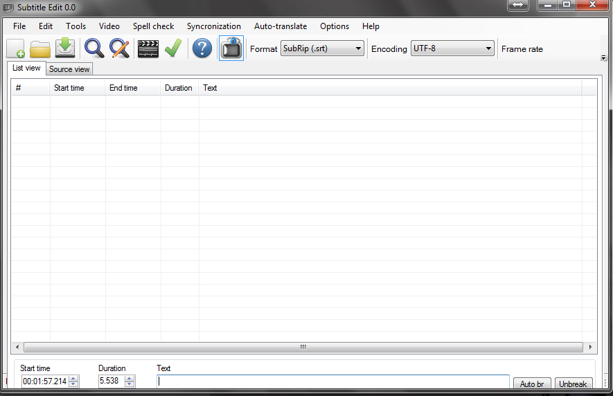Click the Subtitle Edit title bar app icon
The image size is (613, 396).
pos(8,8)
